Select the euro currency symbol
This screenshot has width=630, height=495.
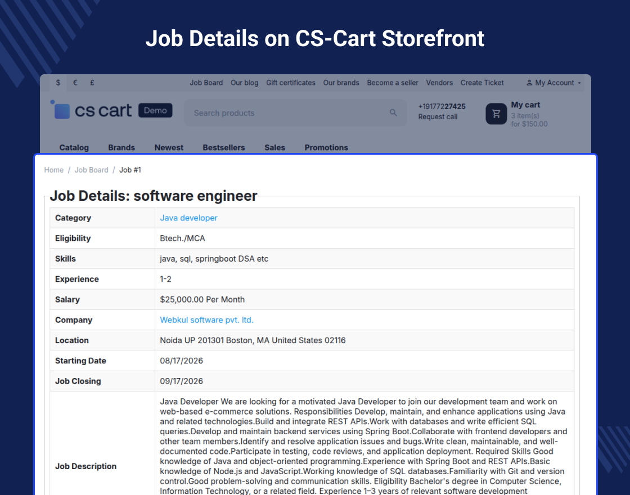point(75,83)
